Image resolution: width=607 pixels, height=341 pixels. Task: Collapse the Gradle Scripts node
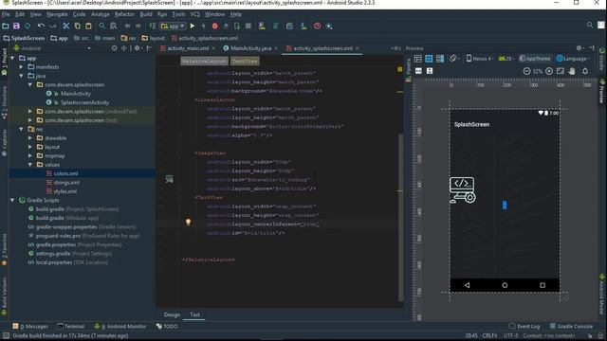pos(12,200)
